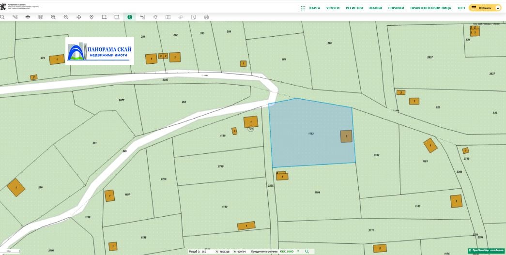Select parcel labeled 2710
This screenshot has height=255, width=506.
pos(221,166)
